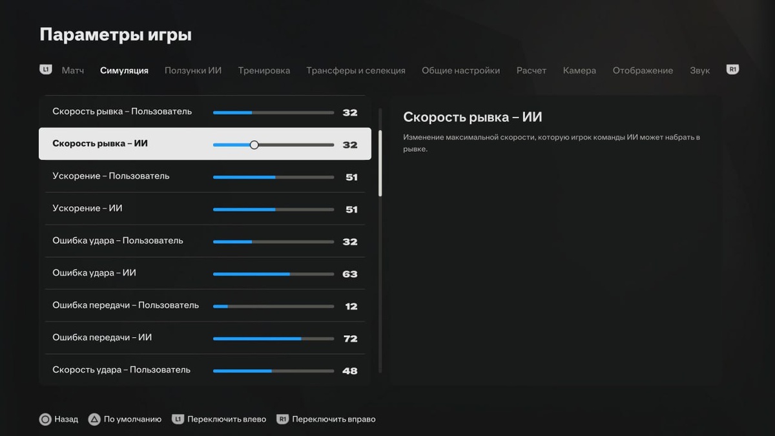Viewport: 775px width, 436px height.
Task: Adjust Скорость рывка – Пользователь slider
Action: (274, 112)
